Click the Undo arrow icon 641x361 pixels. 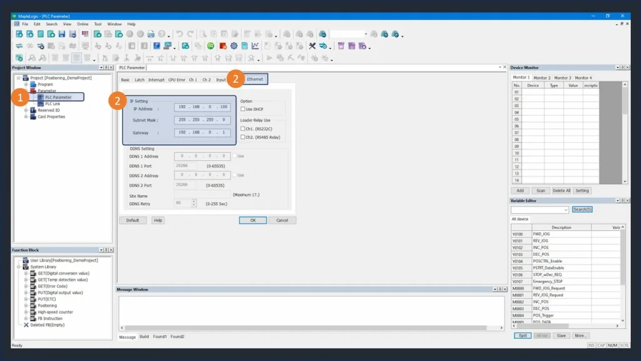tap(180, 34)
